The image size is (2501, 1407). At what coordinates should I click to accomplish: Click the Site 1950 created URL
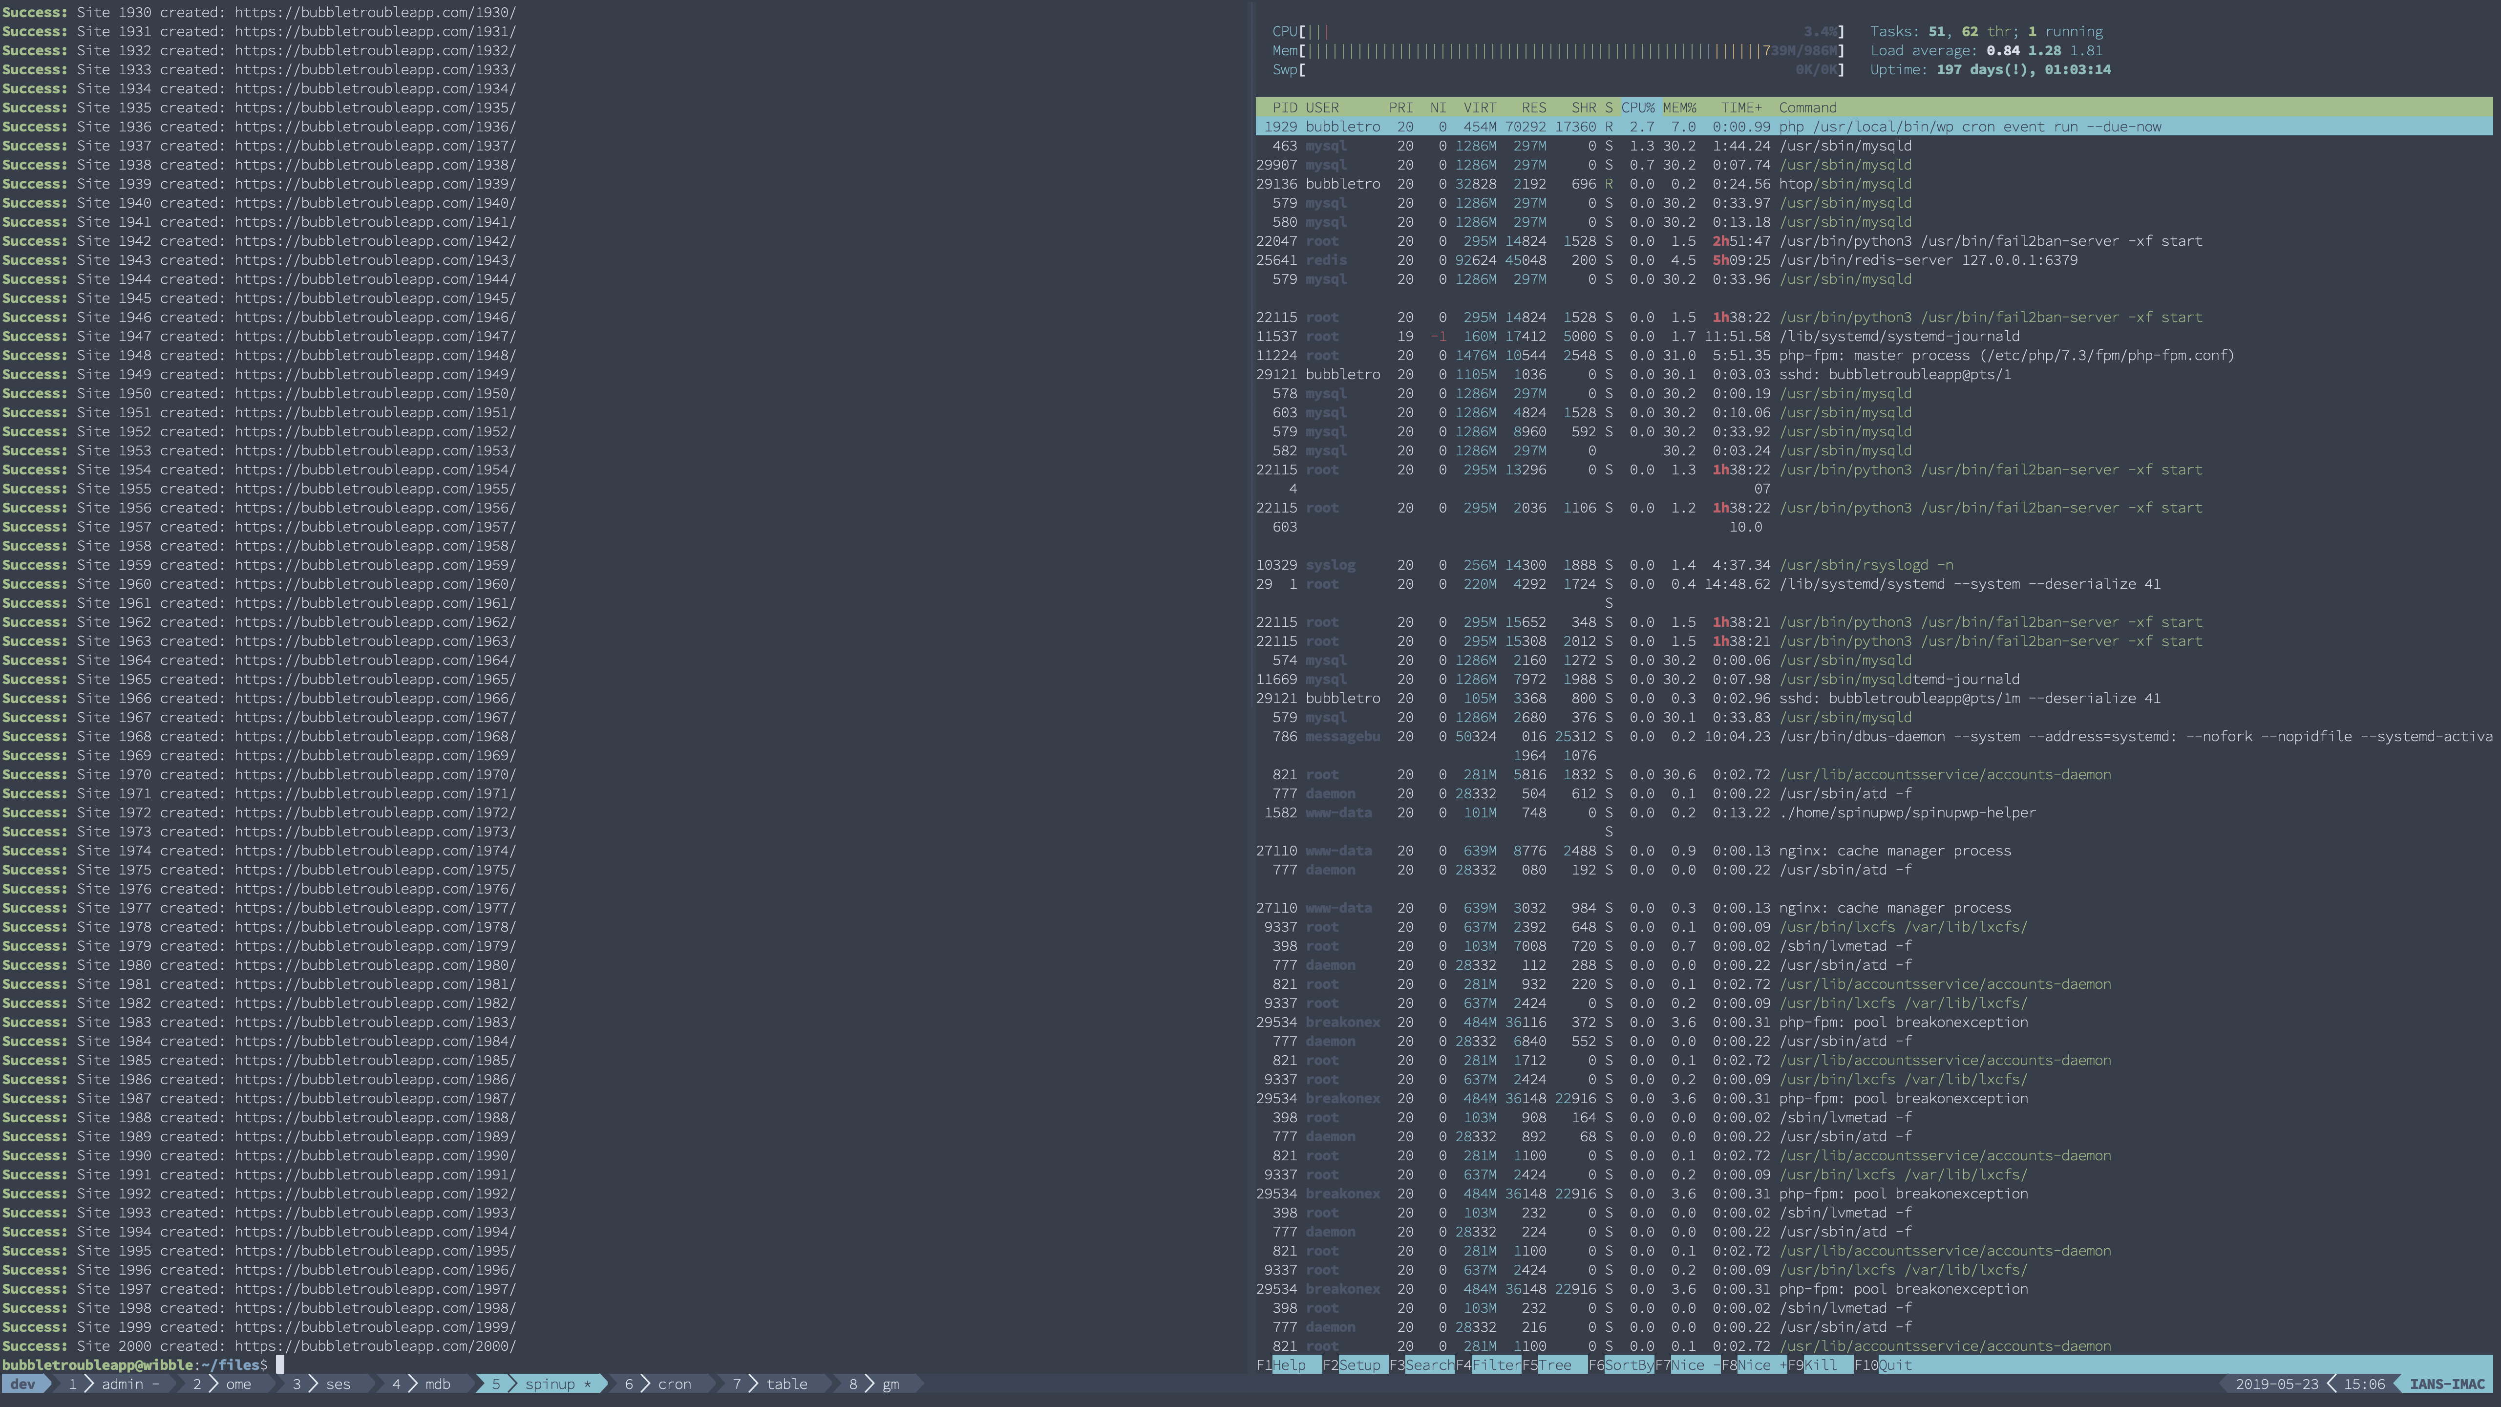(375, 393)
